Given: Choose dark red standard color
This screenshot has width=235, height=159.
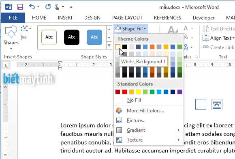Looking at the screenshot, I should click(117, 92).
